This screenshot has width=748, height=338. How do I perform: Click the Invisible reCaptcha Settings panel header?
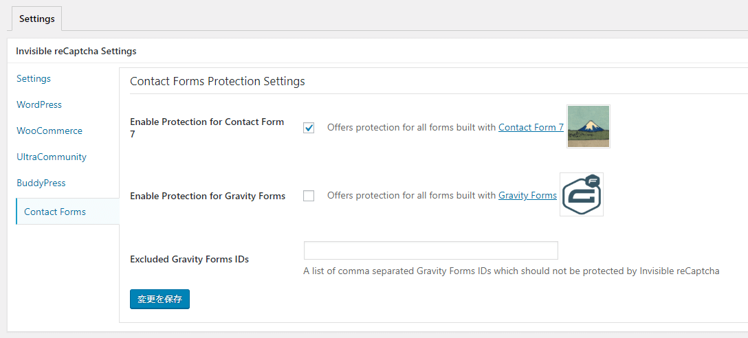pos(76,51)
